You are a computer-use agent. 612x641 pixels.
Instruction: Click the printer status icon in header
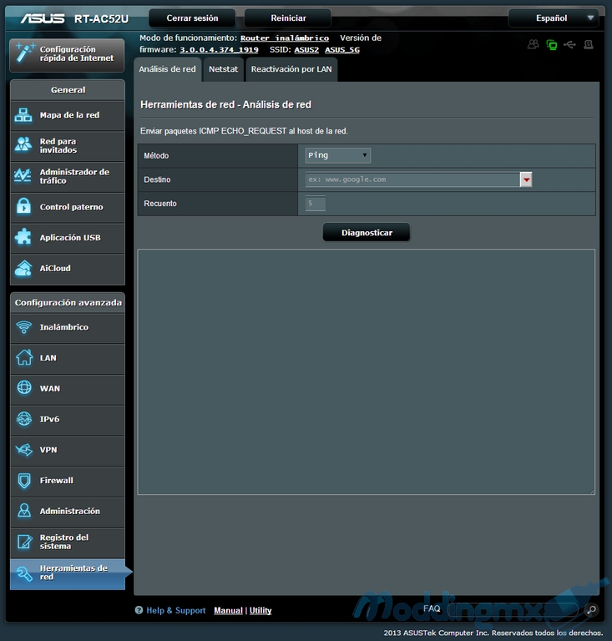pyautogui.click(x=589, y=44)
